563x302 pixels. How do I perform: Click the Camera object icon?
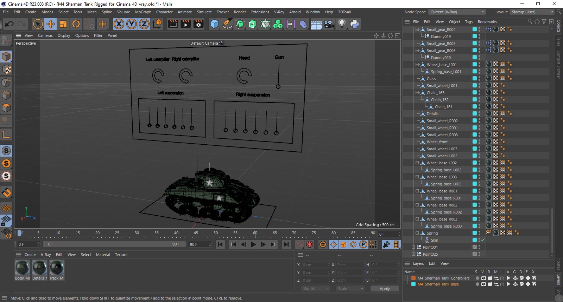[x=329, y=24]
